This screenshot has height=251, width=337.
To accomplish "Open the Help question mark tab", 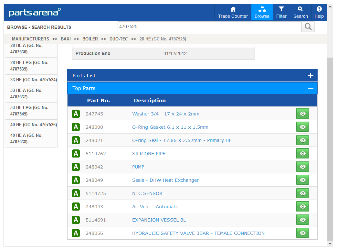I will (x=319, y=13).
